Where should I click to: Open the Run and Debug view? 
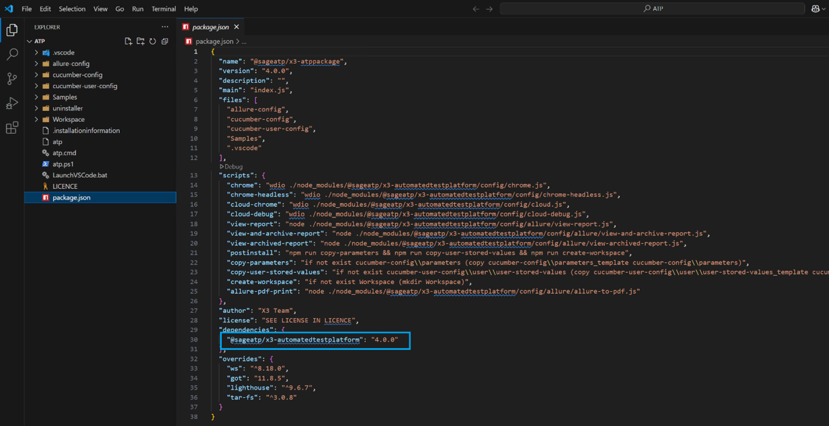[12, 103]
